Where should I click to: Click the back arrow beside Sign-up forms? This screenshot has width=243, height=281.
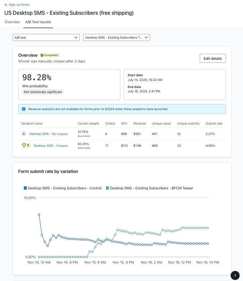pos(6,5)
